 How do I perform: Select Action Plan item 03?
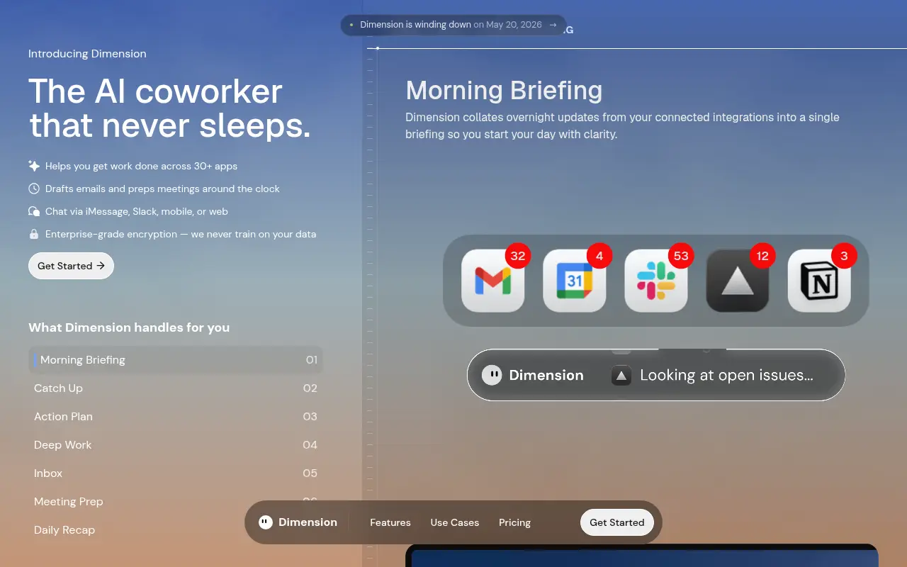point(176,417)
